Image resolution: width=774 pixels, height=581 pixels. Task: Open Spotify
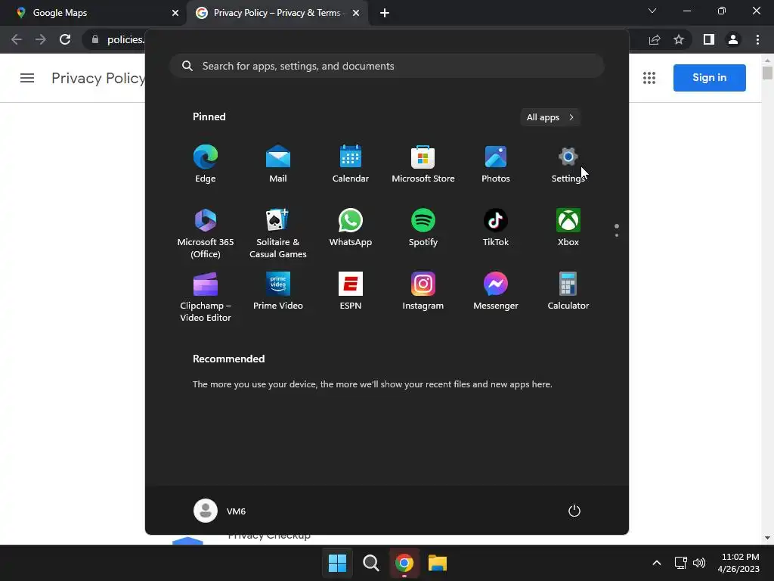(423, 227)
